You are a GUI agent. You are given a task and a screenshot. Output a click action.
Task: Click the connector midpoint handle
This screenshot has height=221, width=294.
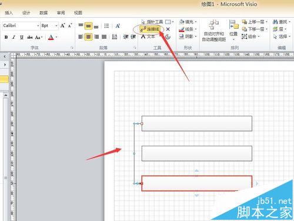pos(134,153)
